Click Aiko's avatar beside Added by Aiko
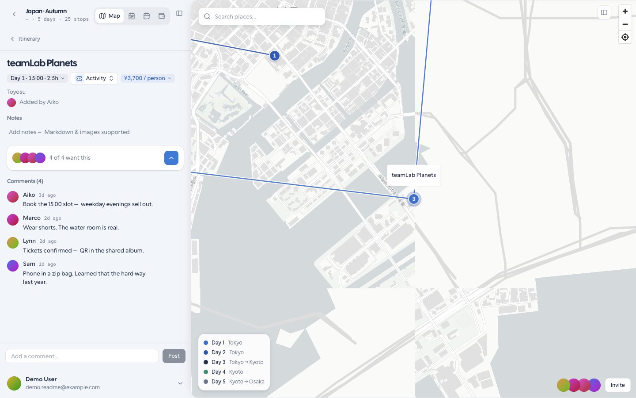Viewport: 636px width, 398px height. (x=11, y=103)
